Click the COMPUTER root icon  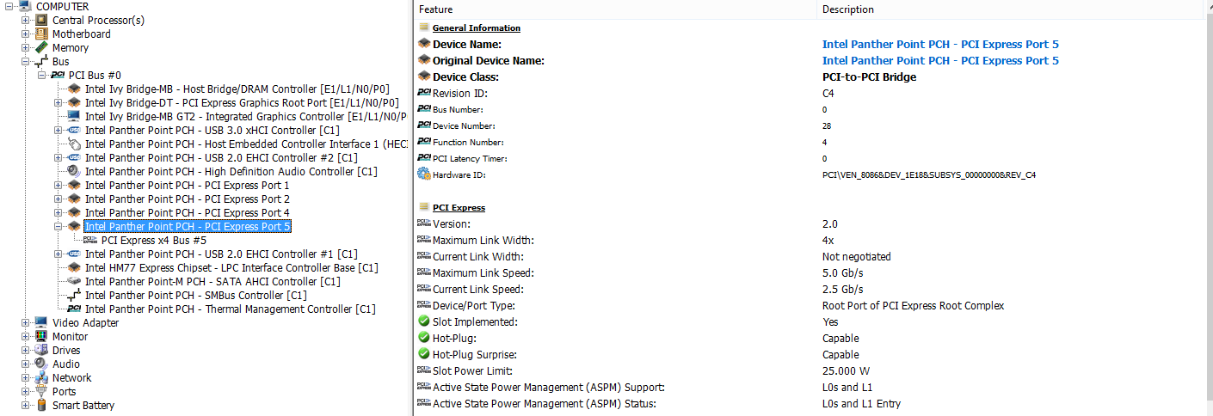coord(26,6)
